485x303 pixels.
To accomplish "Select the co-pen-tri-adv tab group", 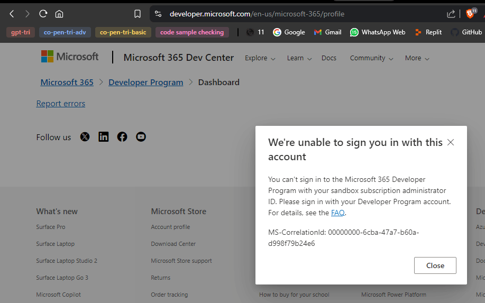I will tap(65, 32).
